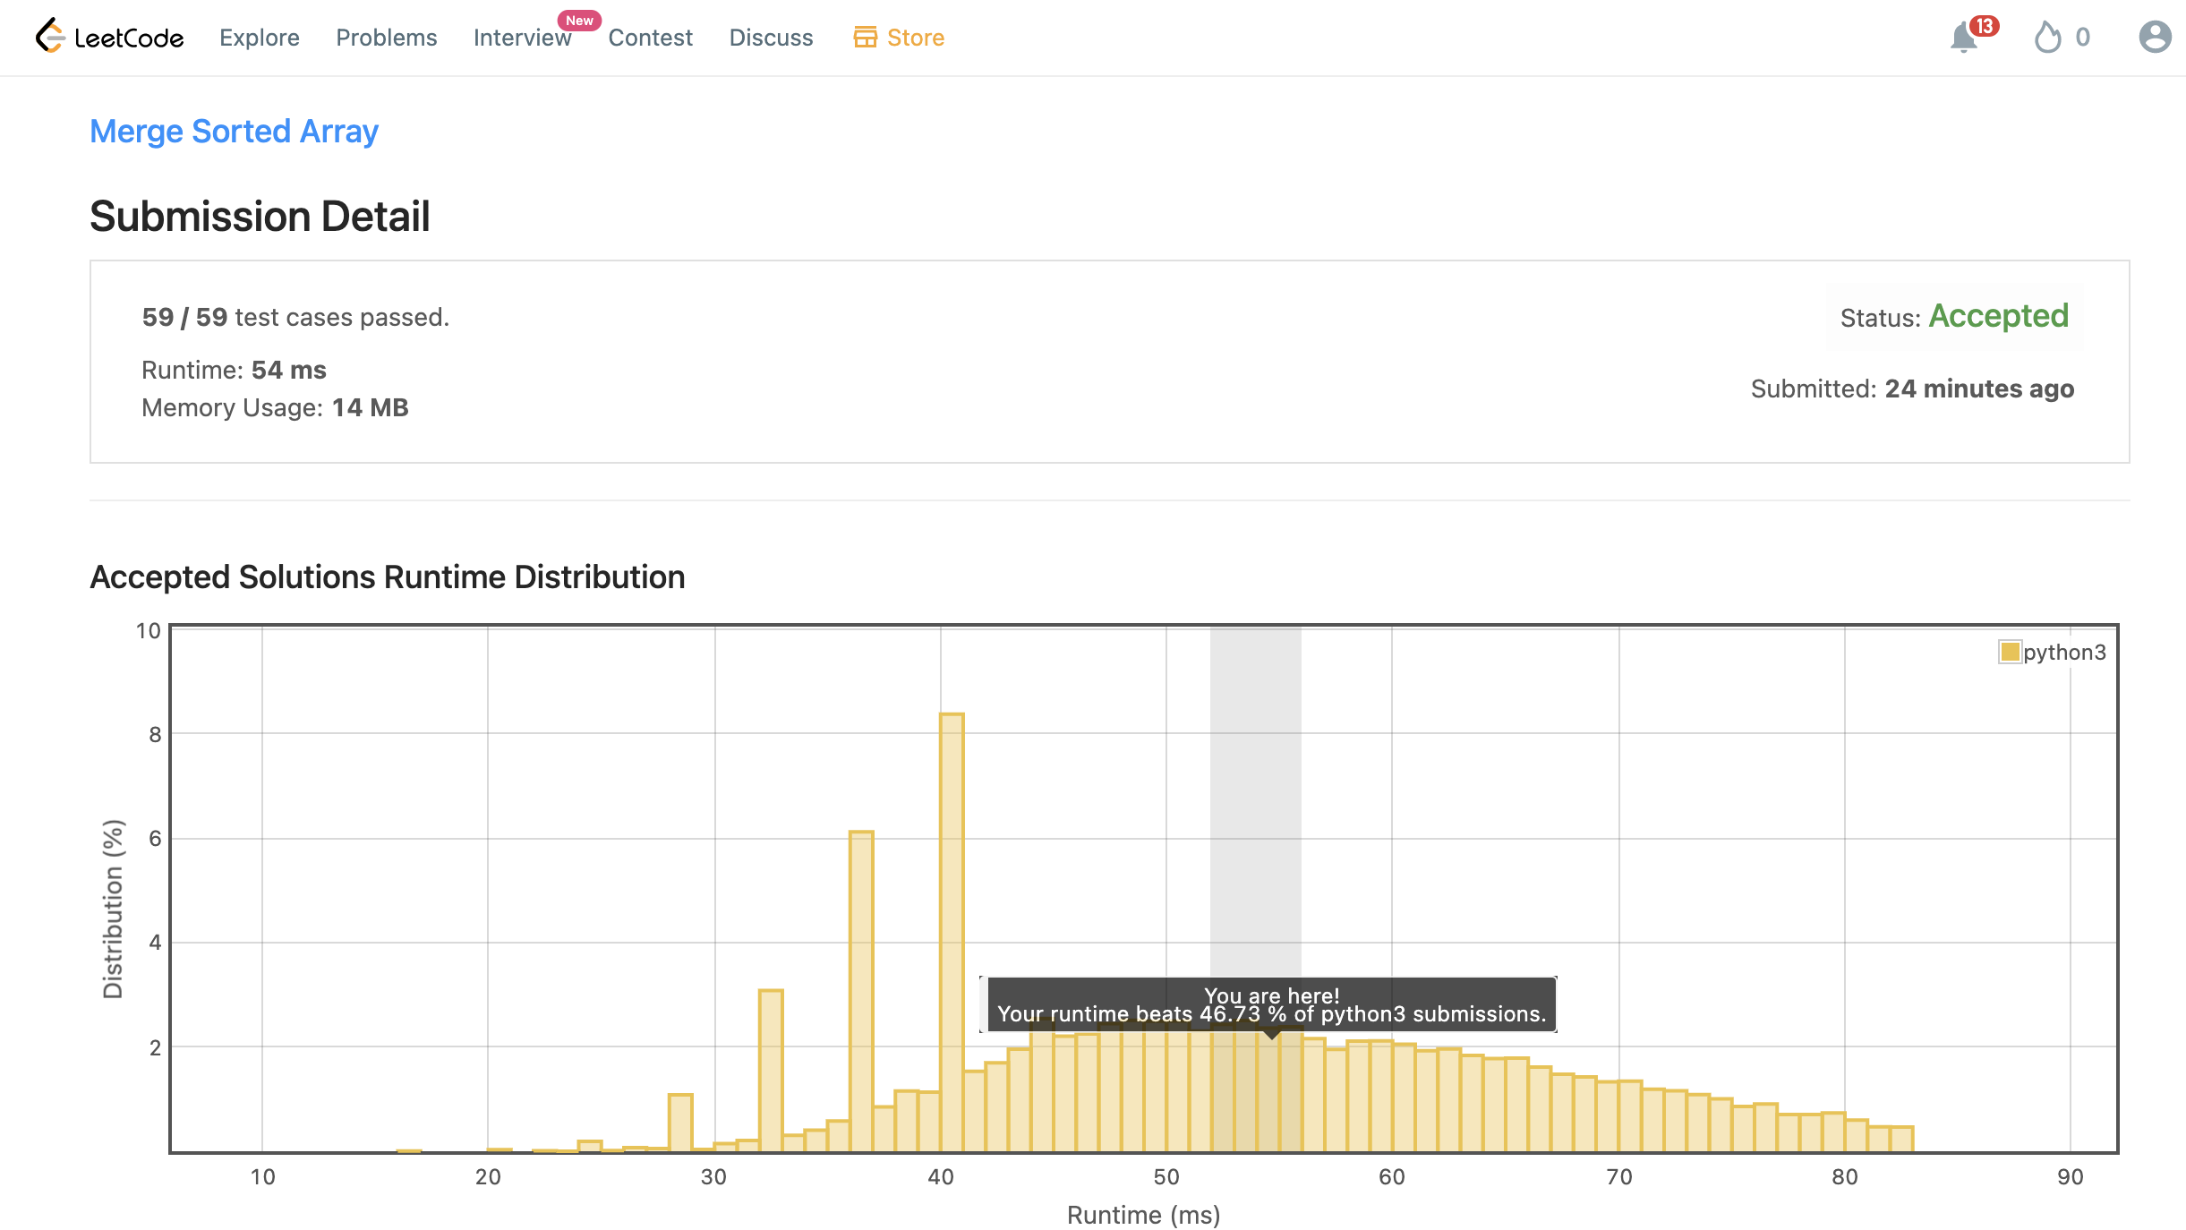Click the histogram bar near 32 ms
Screen dimensions: 2186x1230
tap(771, 1070)
